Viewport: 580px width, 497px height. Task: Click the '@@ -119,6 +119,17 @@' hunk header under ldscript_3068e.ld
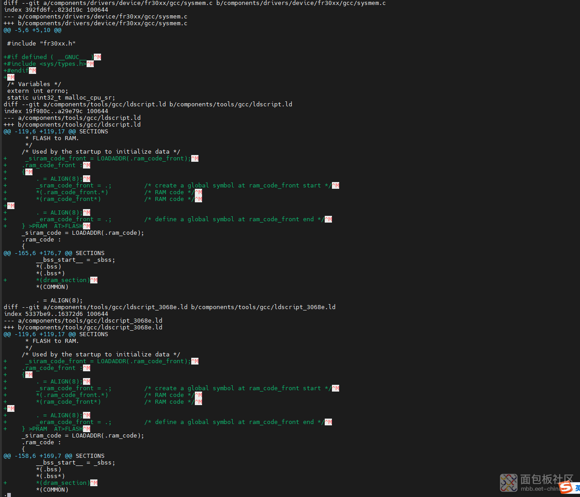click(56, 334)
